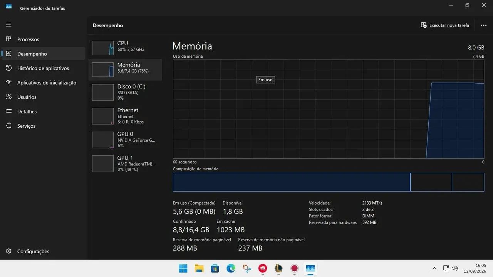Select the Memória entry in performance list

tap(125, 69)
